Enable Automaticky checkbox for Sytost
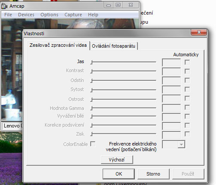This screenshot has width=216, height=185. (x=187, y=89)
